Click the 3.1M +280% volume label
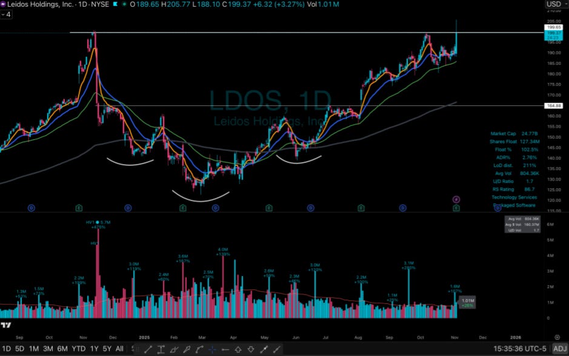569x356 pixels. click(408, 265)
